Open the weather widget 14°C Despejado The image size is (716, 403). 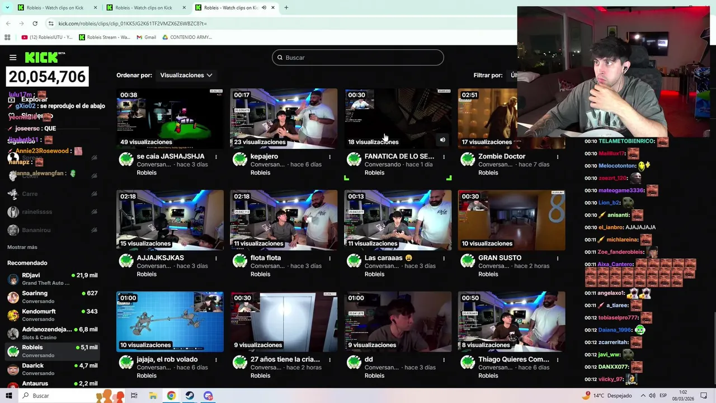(x=607, y=396)
